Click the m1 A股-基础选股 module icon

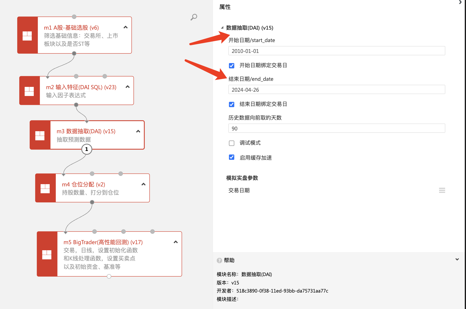(27, 36)
